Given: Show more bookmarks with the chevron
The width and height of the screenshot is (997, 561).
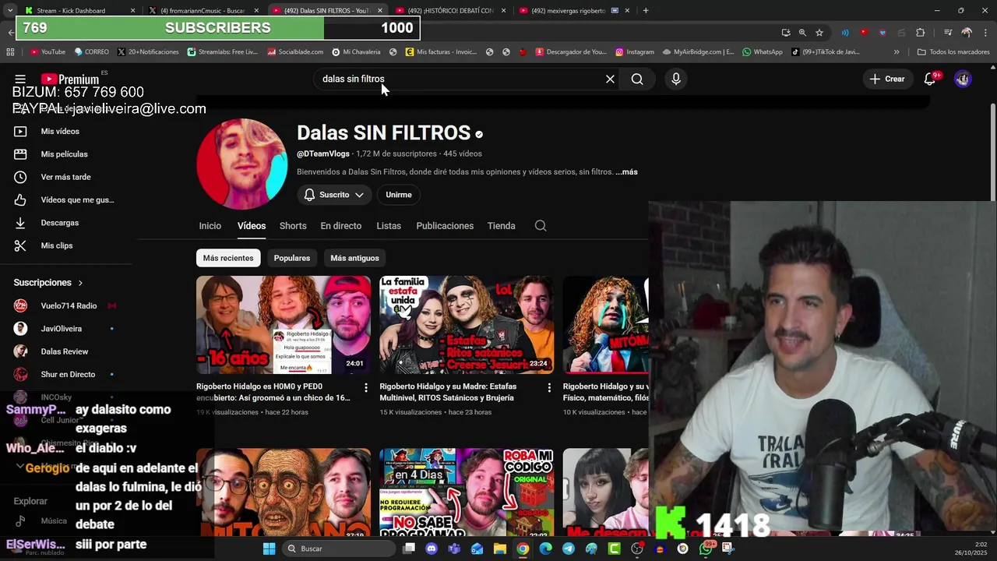Looking at the screenshot, I should tap(897, 52).
